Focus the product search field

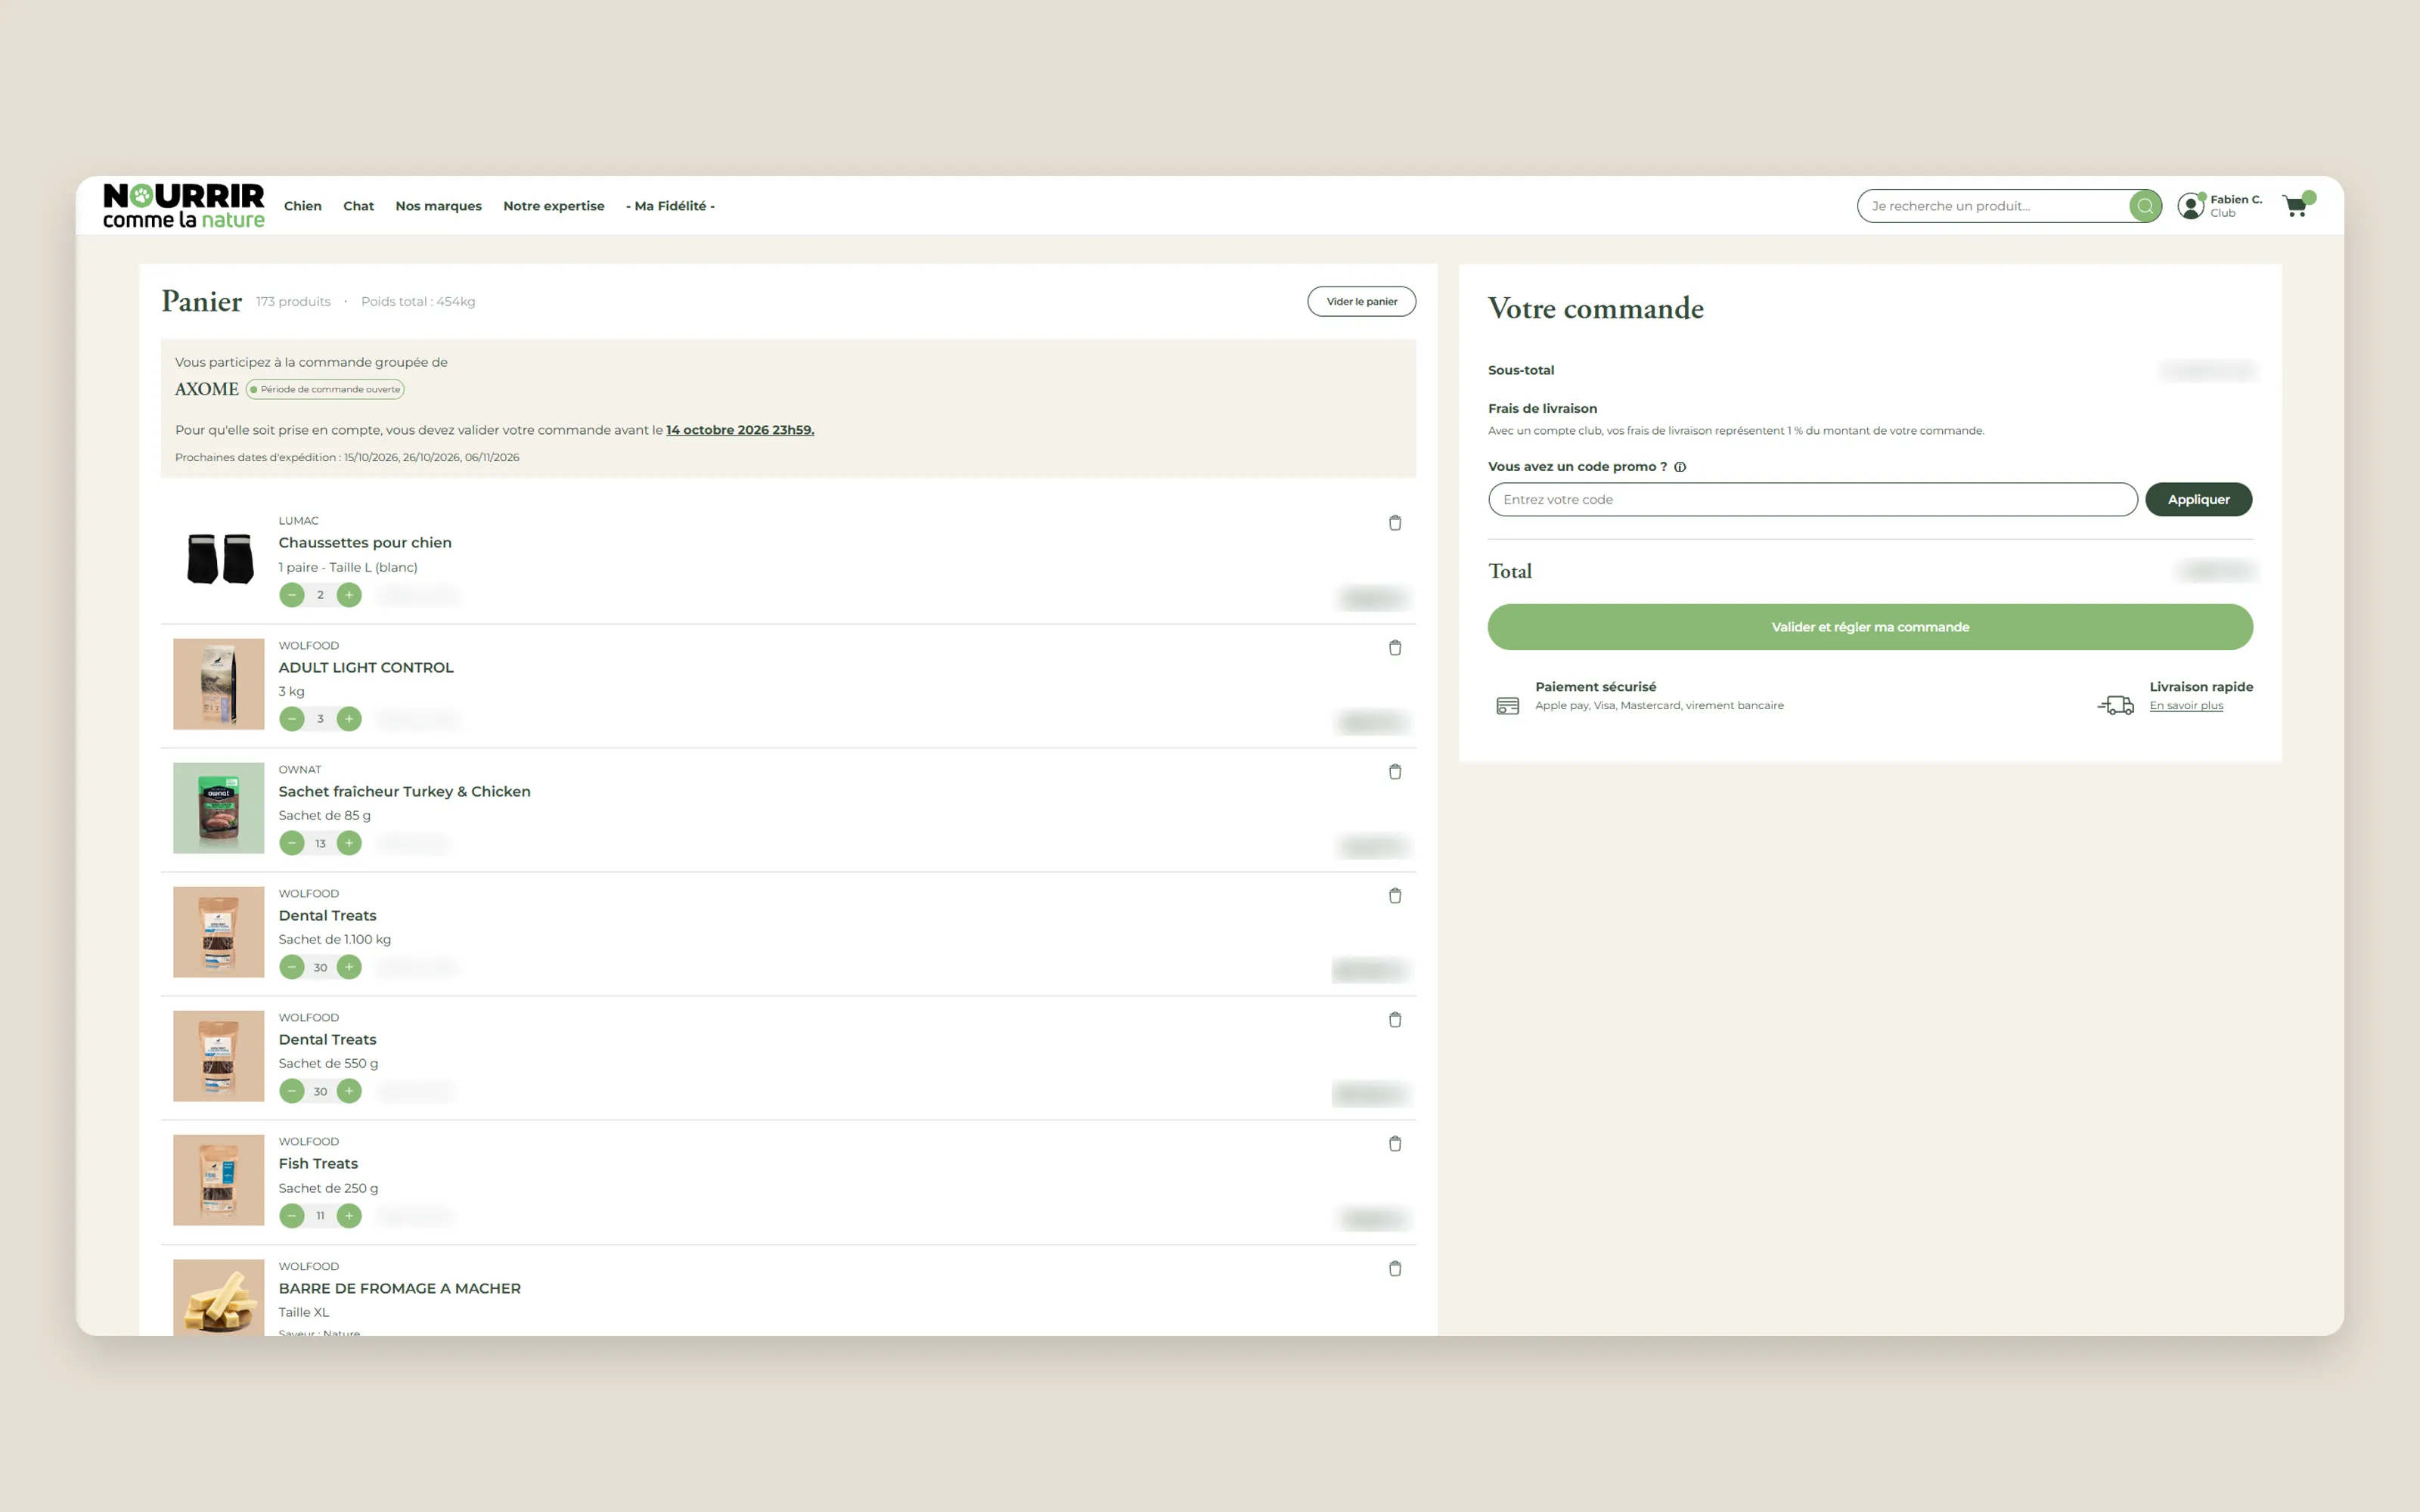1994,206
